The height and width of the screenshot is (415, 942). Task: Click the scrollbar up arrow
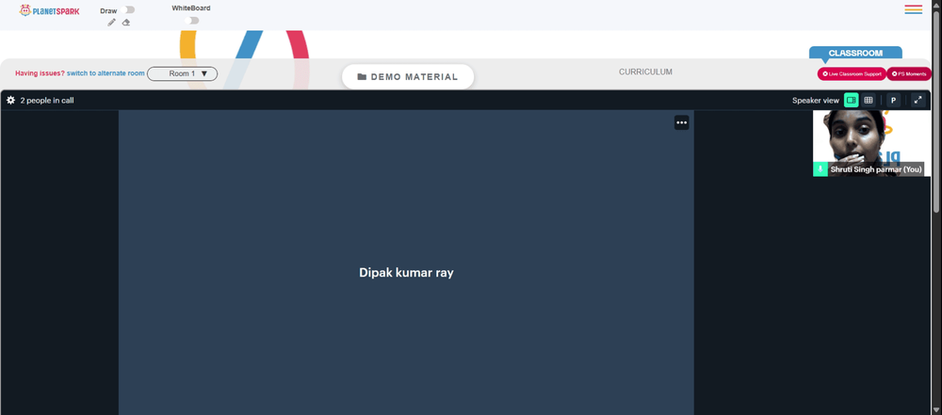click(936, 4)
